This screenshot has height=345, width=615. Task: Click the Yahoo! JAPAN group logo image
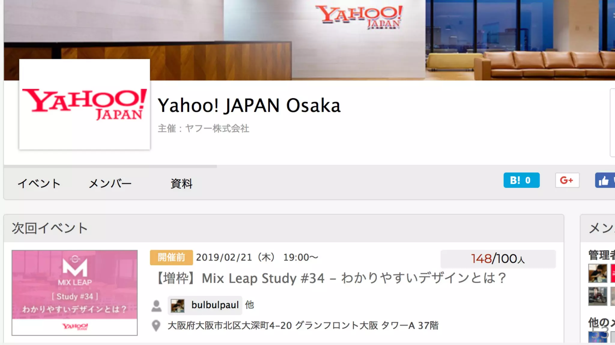click(x=84, y=104)
